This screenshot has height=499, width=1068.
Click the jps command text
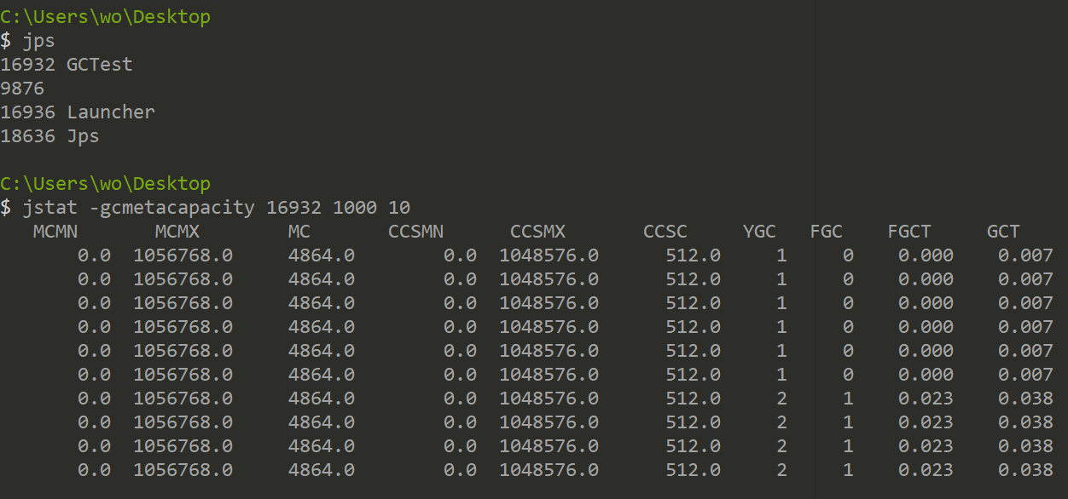(38, 41)
